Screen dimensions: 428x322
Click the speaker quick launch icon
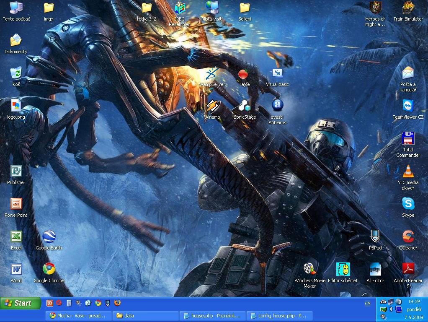coord(79,303)
